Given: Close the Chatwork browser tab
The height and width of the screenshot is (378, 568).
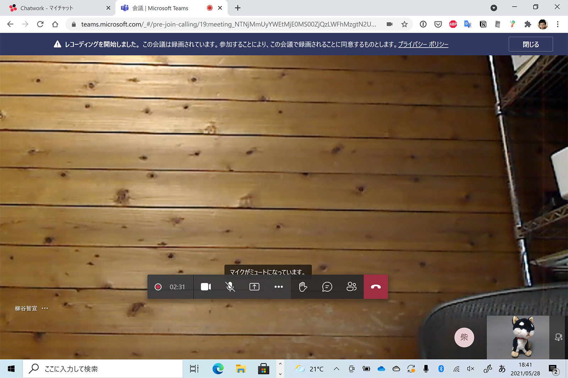Looking at the screenshot, I should coord(108,8).
